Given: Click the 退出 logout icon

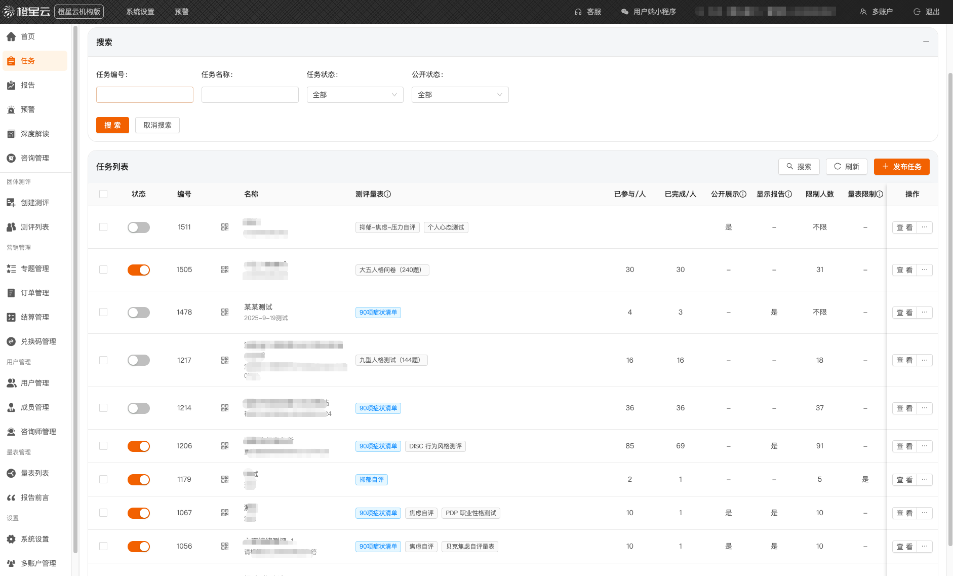Looking at the screenshot, I should click(x=917, y=12).
